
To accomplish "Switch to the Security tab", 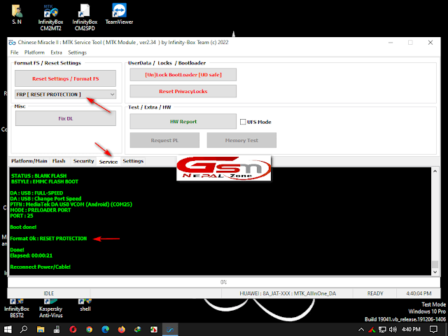I will click(83, 161).
